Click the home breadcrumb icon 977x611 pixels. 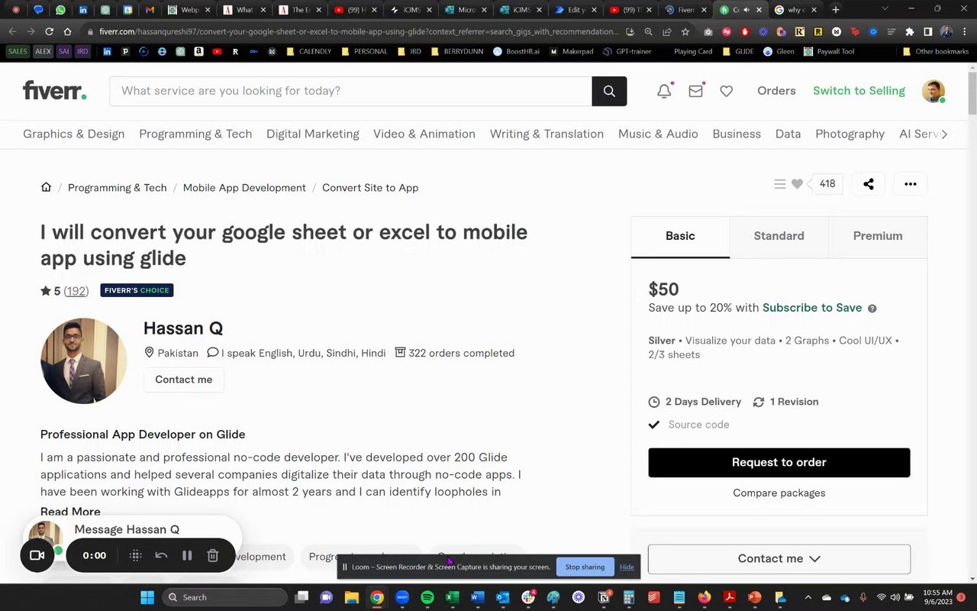point(46,187)
